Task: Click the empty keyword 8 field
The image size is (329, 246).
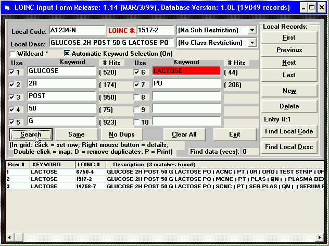Action: click(x=186, y=96)
